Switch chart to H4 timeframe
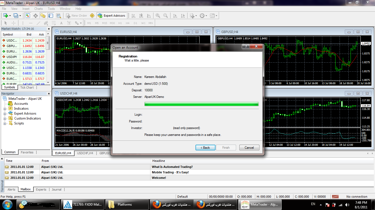The height and width of the screenshot is (210, 375). pyautogui.click(x=128, y=23)
